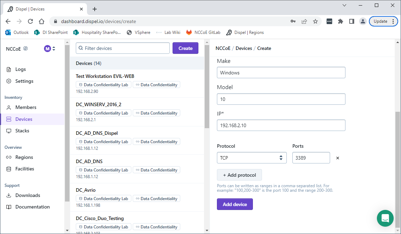The height and width of the screenshot is (234, 401).
Task: Click the browser Extensions puzzle icon
Action: (341, 21)
